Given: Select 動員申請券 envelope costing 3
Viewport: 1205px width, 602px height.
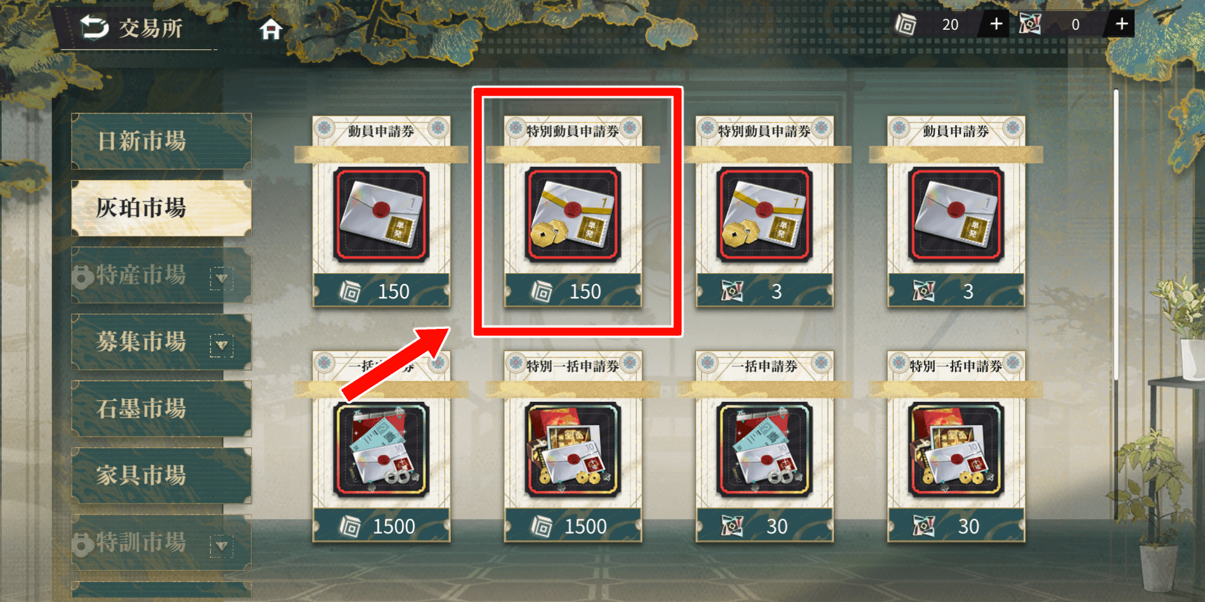Looking at the screenshot, I should tap(956, 212).
